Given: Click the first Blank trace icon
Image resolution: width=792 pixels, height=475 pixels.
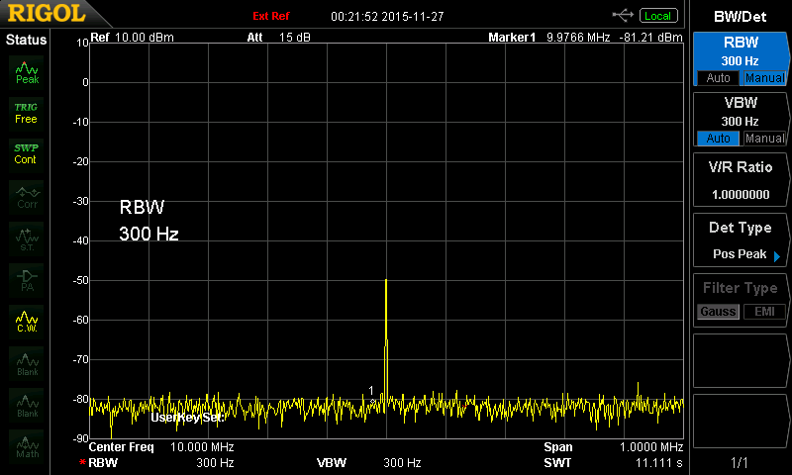Looking at the screenshot, I should pos(27,364).
